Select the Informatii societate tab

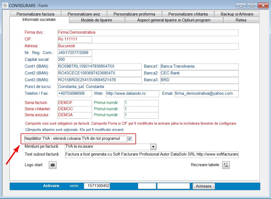[39, 20]
